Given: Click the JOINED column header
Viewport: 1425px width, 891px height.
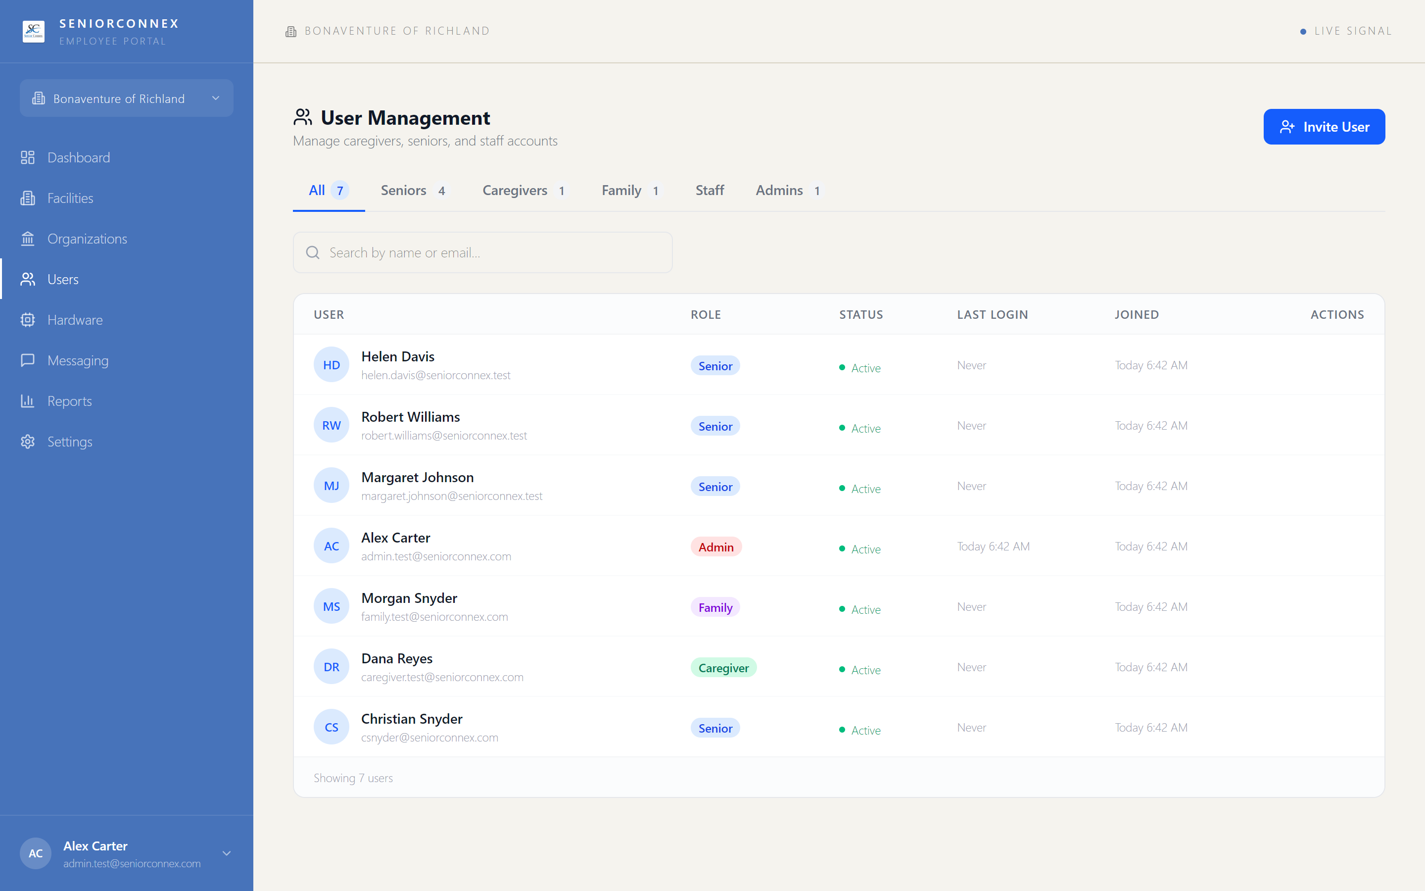Looking at the screenshot, I should point(1137,315).
